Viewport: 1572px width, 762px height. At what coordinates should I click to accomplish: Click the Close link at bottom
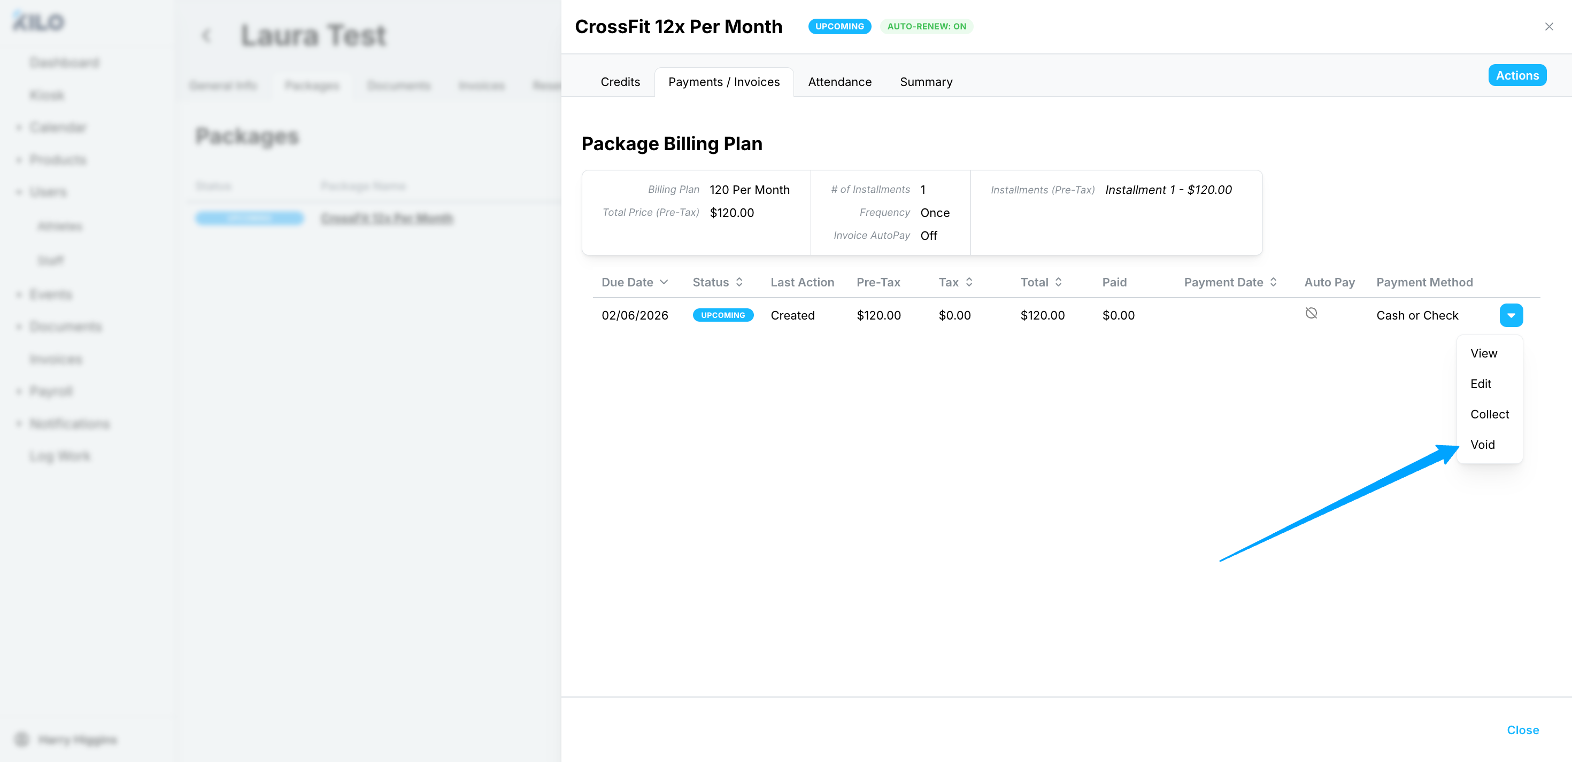pos(1522,729)
